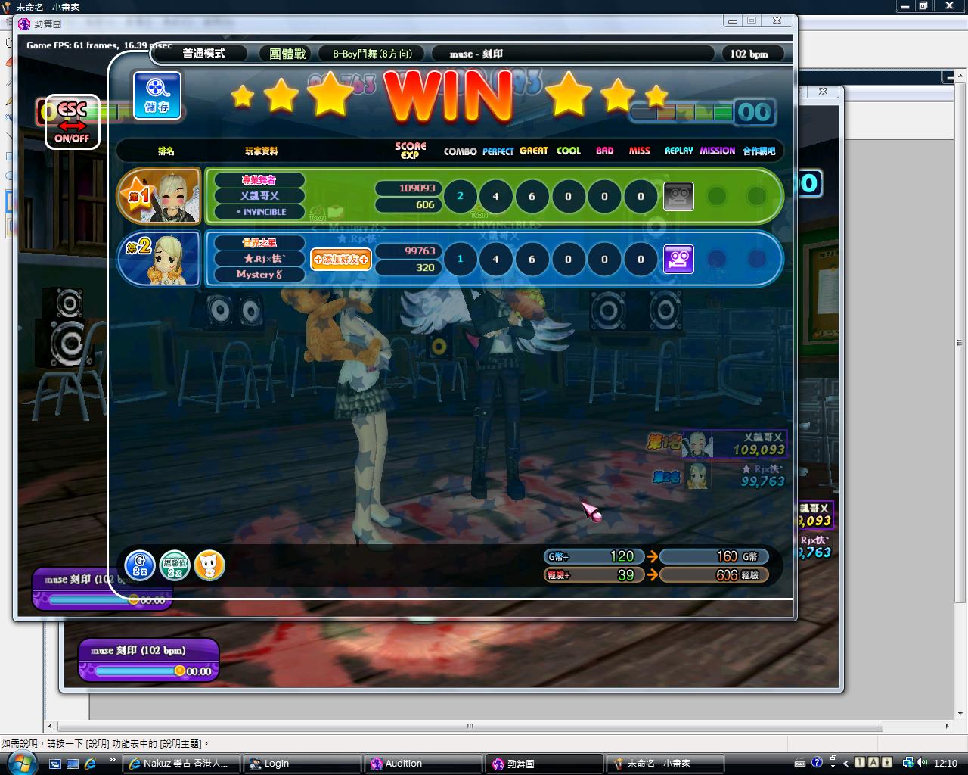
Task: Click the COOL column header
Action: [569, 151]
